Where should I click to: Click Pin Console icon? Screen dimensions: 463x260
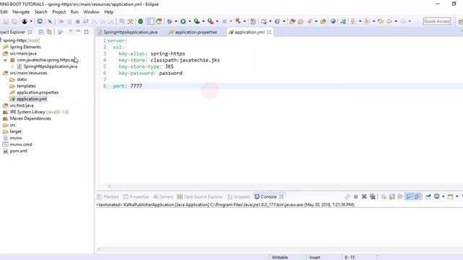(428, 196)
